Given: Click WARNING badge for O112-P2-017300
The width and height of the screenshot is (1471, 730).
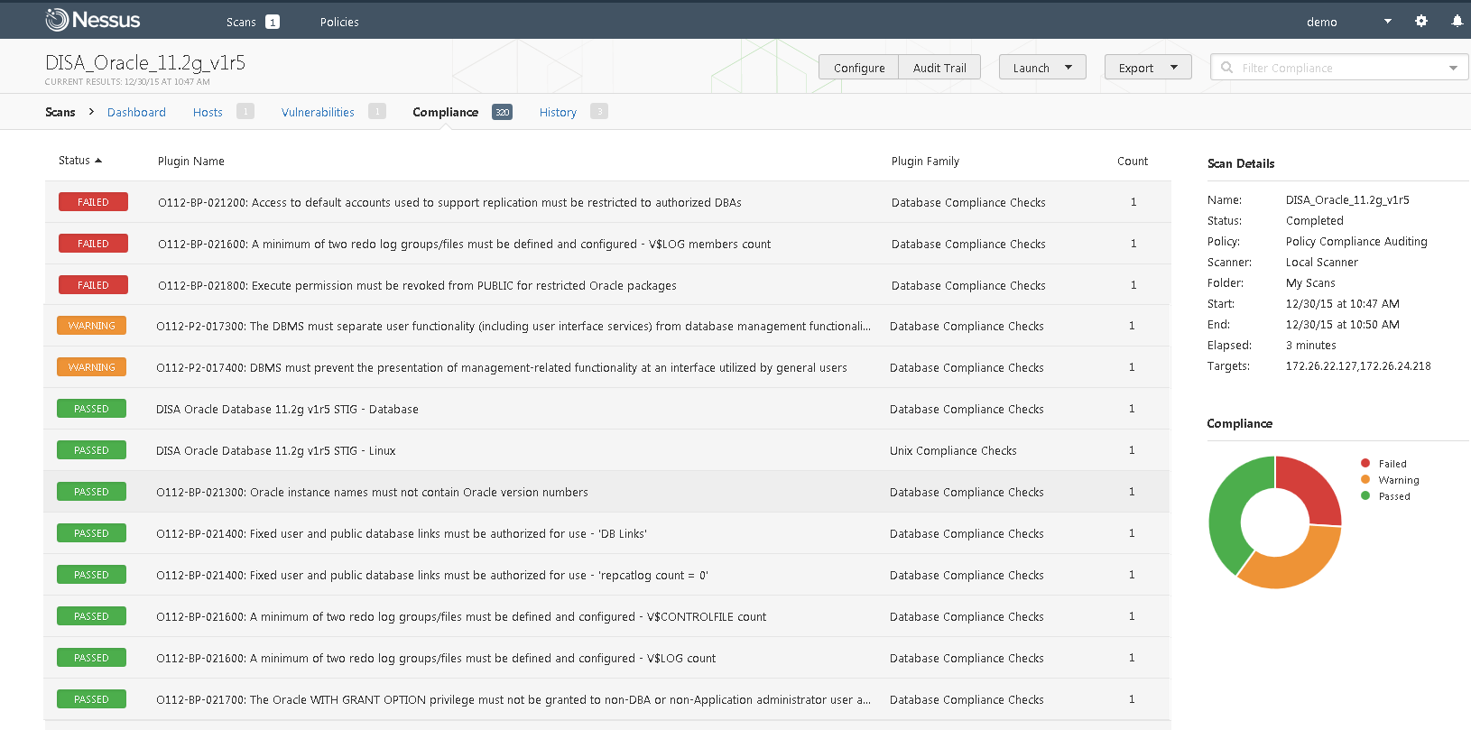Looking at the screenshot, I should [x=91, y=326].
